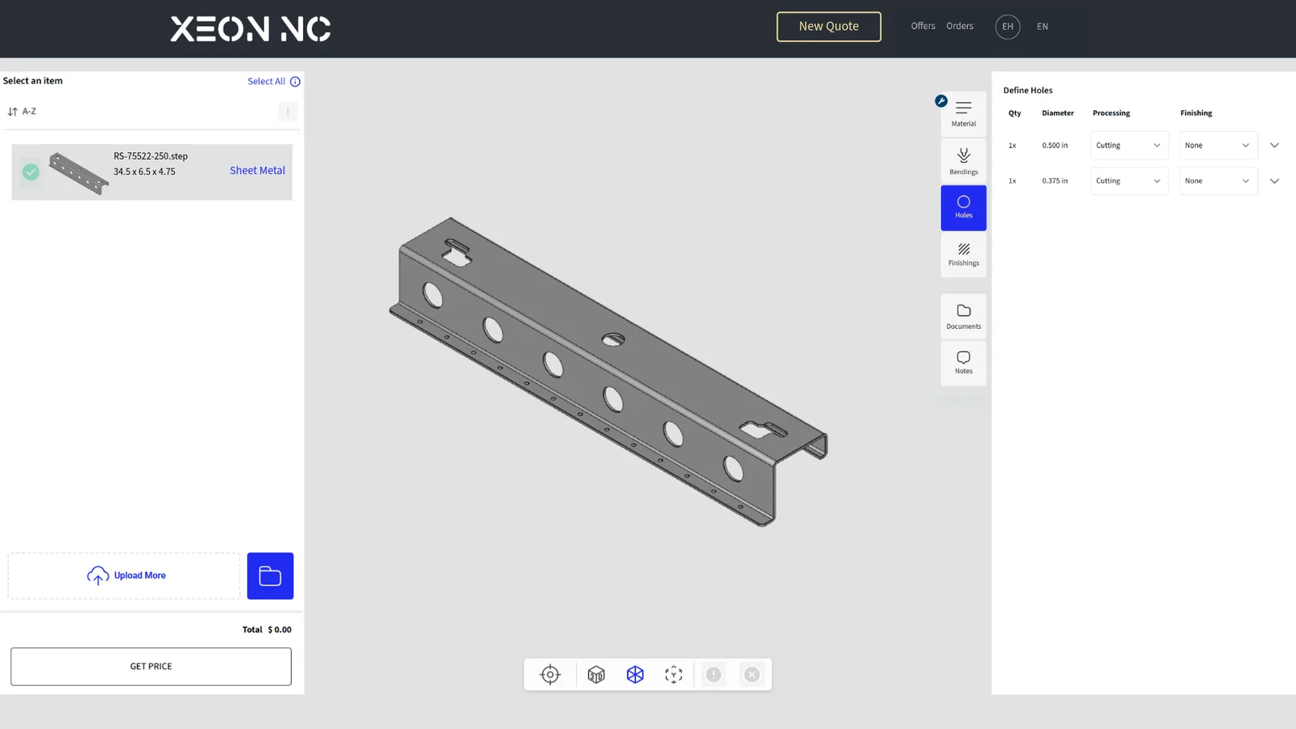Click the crosshair recenter view icon

click(x=550, y=675)
